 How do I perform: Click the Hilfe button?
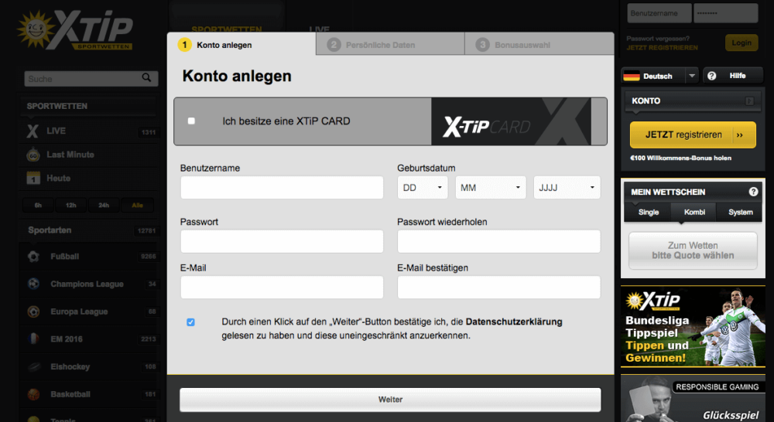pos(733,76)
